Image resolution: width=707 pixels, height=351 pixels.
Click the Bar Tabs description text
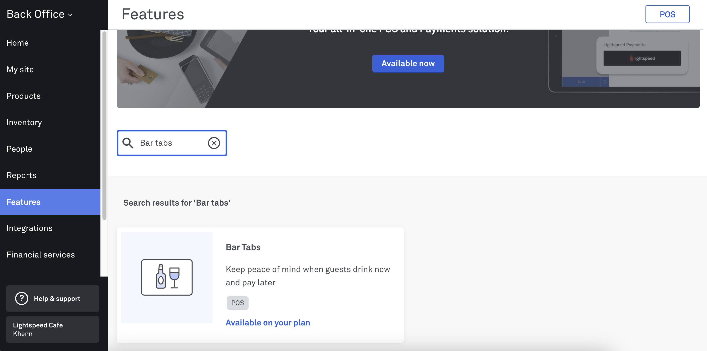308,276
